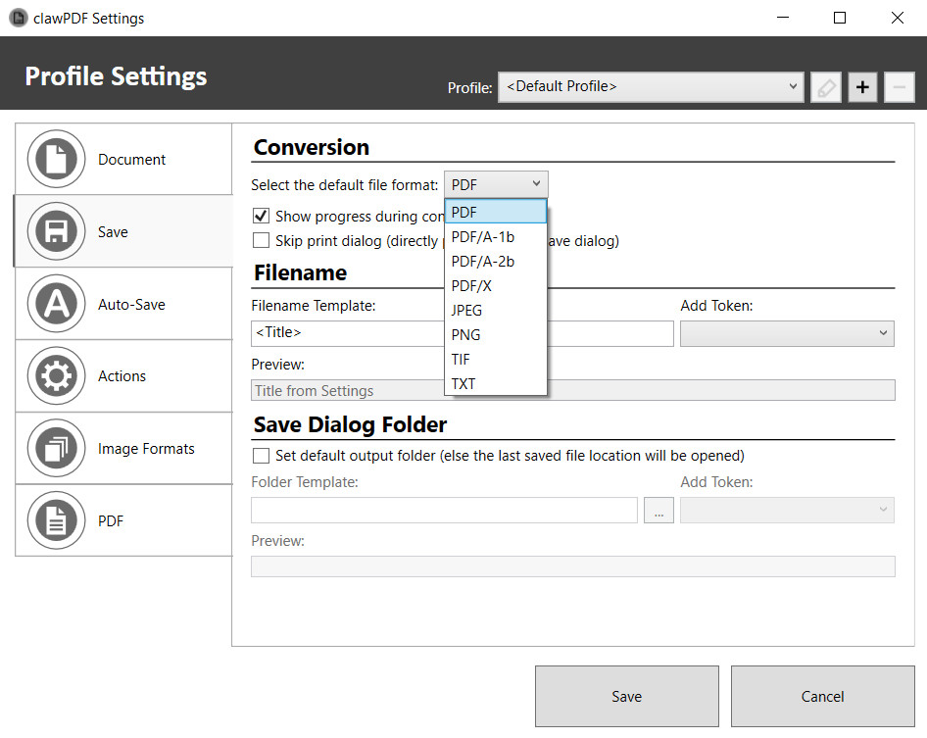Click the Image Formats stacked pages icon

[56, 448]
